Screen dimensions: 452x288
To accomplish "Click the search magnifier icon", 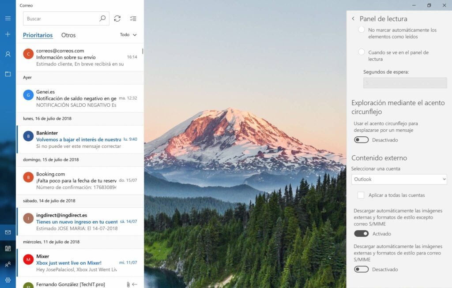I will pos(102,19).
